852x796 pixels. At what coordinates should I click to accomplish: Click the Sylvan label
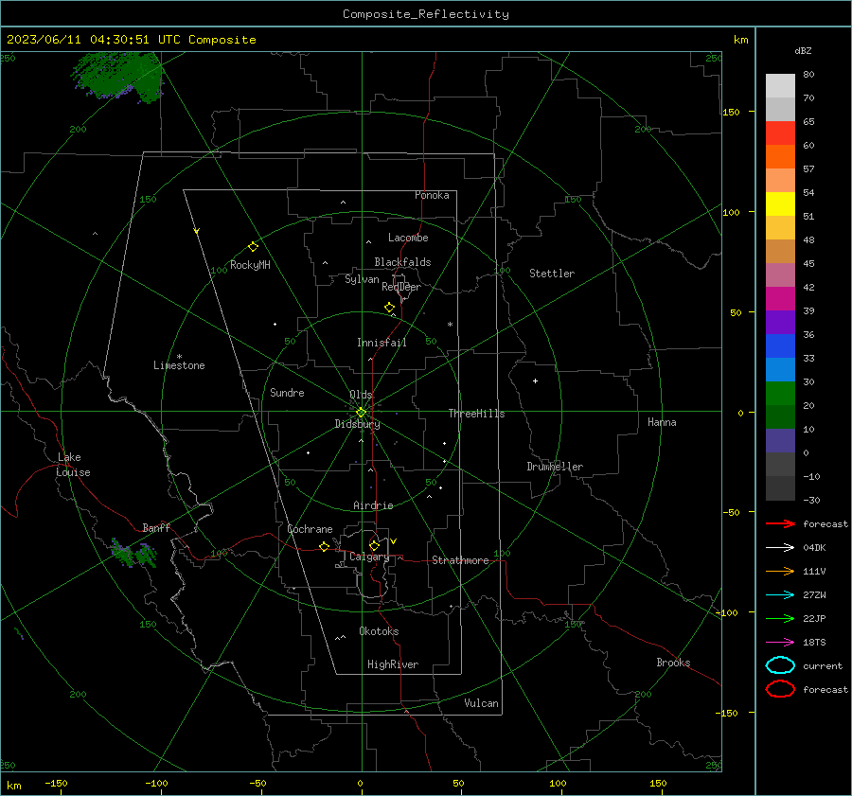coord(362,279)
